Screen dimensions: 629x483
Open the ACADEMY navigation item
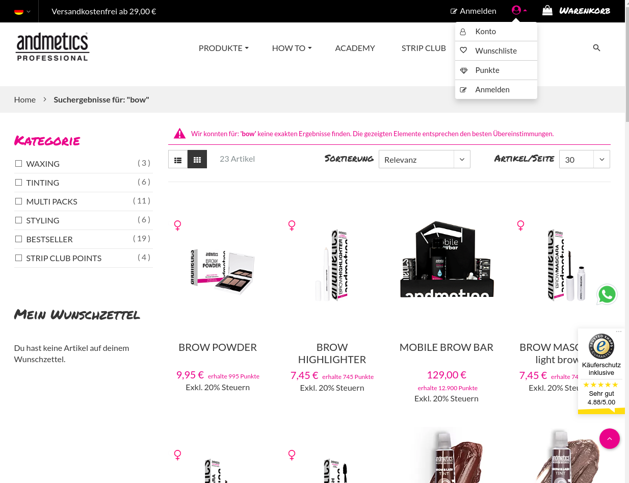[x=355, y=48]
